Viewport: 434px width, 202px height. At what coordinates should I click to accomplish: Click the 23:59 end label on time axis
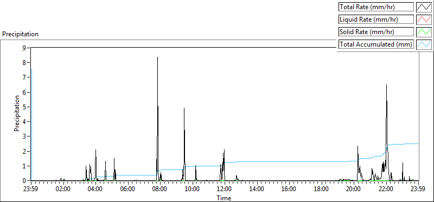tap(418, 190)
